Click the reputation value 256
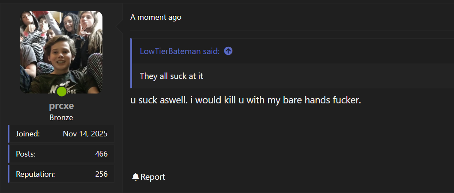 (x=101, y=174)
